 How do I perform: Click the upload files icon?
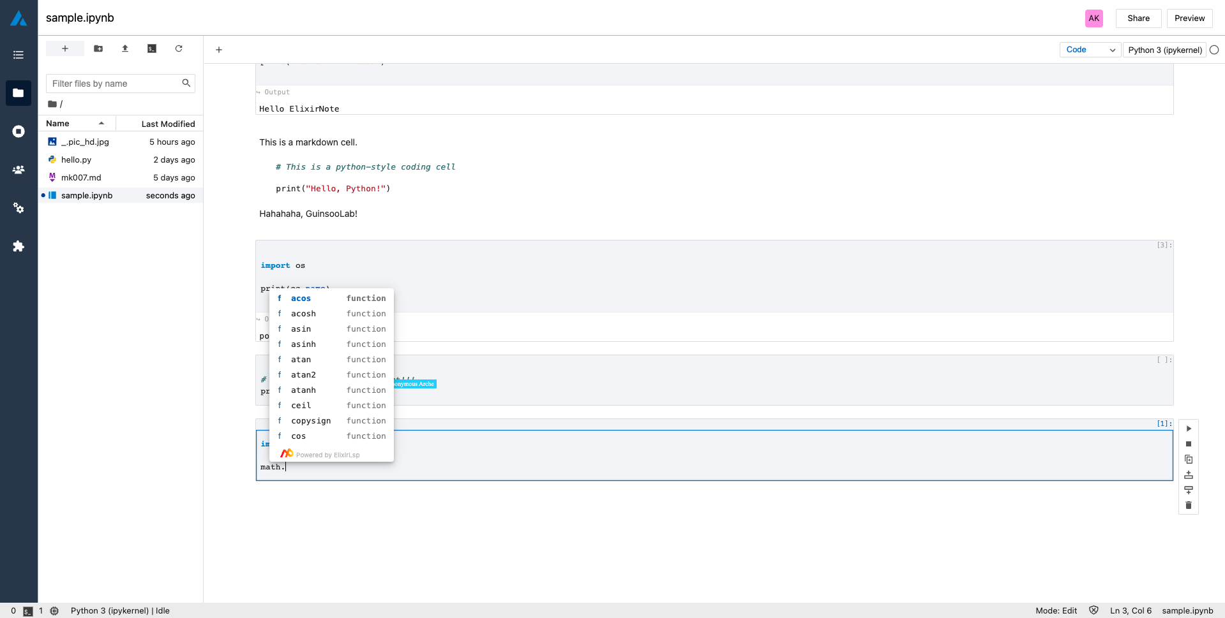pos(125,48)
